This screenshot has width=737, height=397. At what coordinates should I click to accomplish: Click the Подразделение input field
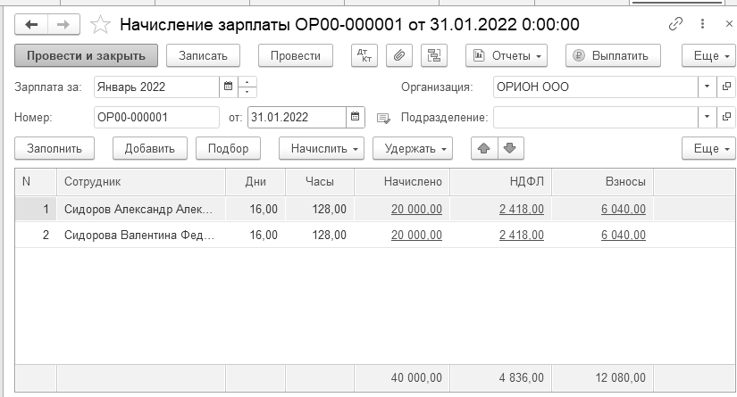point(595,117)
